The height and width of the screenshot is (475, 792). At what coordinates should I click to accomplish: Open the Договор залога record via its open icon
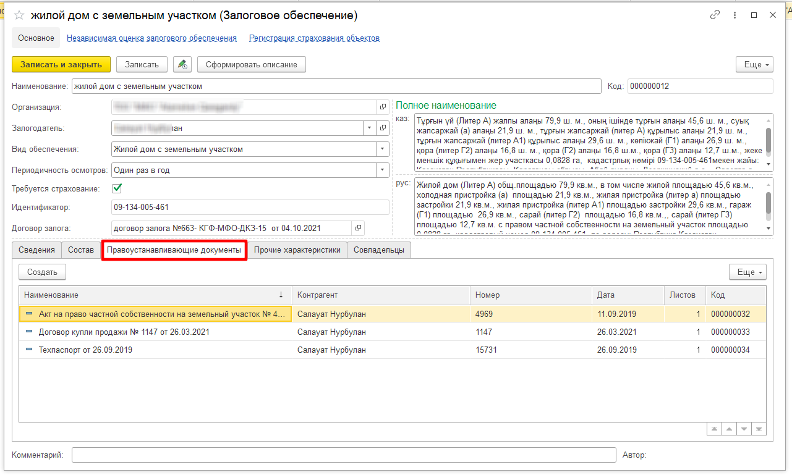coord(358,228)
